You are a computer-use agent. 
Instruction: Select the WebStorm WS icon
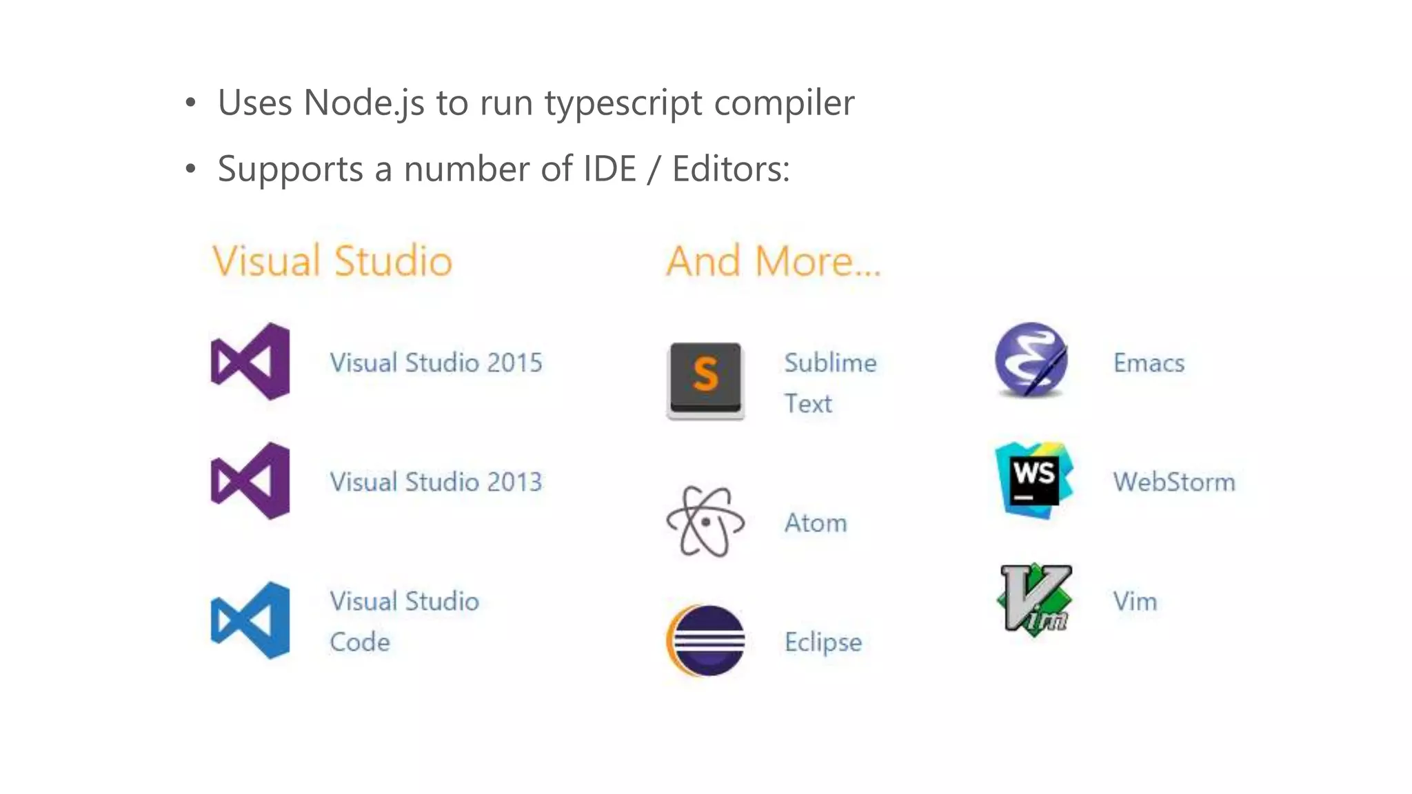point(1034,480)
